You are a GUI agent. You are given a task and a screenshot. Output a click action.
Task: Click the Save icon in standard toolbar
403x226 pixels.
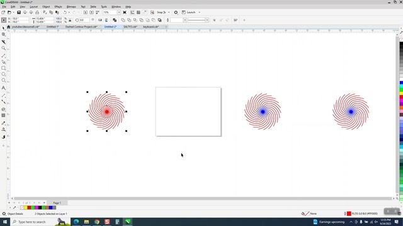pos(19,13)
